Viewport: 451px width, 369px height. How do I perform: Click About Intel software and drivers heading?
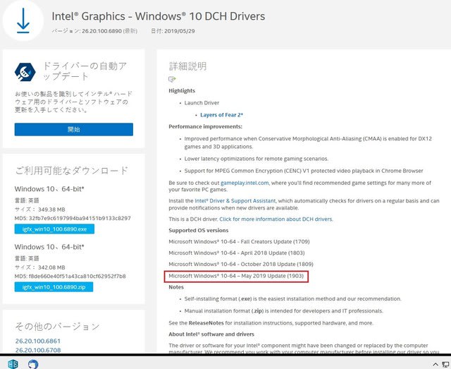(x=211, y=334)
